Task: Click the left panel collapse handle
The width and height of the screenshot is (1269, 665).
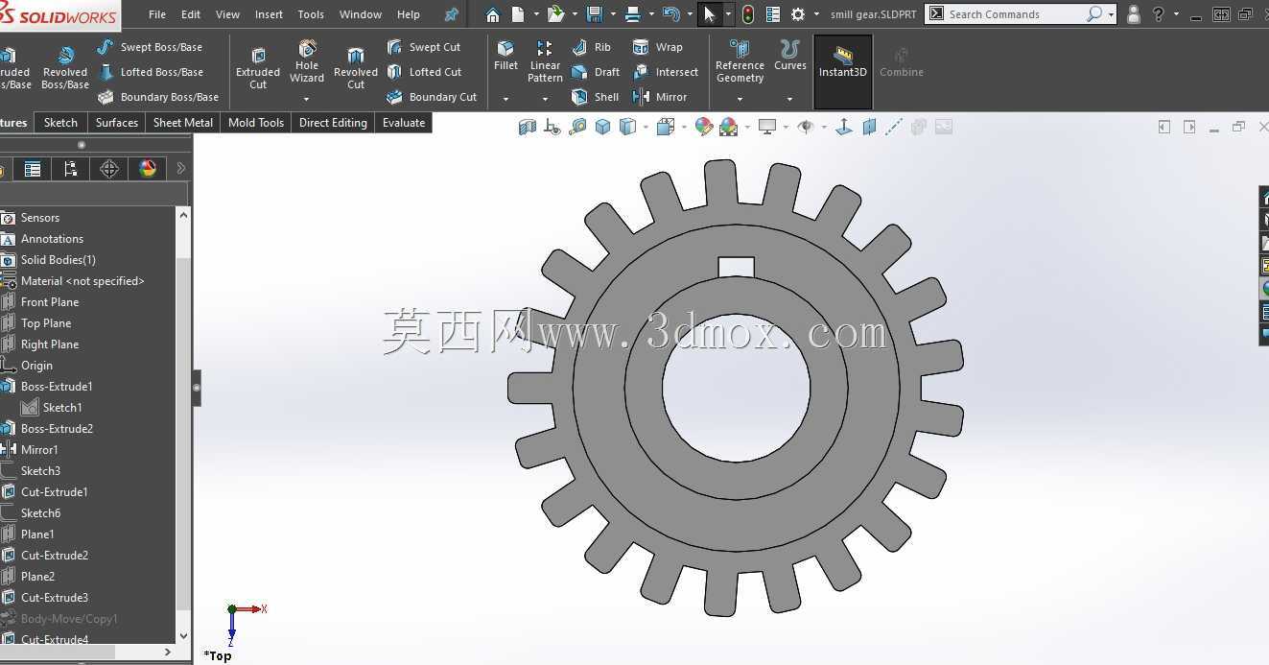Action: [197, 389]
